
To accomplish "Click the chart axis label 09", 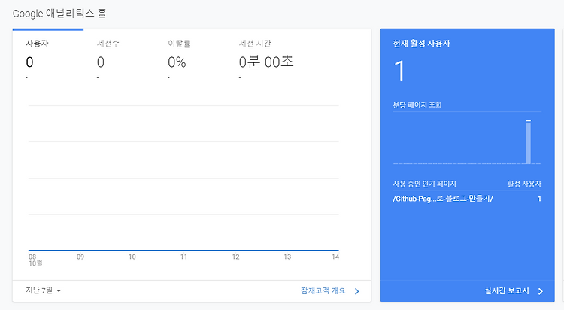I will 80,257.
